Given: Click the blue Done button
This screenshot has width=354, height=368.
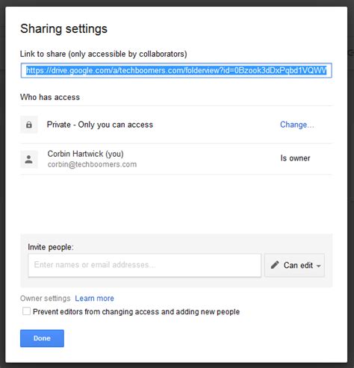Looking at the screenshot, I should click(x=42, y=338).
